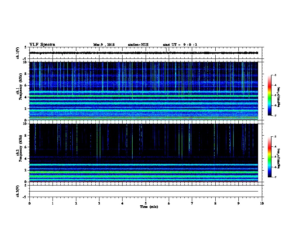The width and height of the screenshot is (295, 228).
Task: Select the "start UT = 9 : 0 : 2" text
Action: 180,45
